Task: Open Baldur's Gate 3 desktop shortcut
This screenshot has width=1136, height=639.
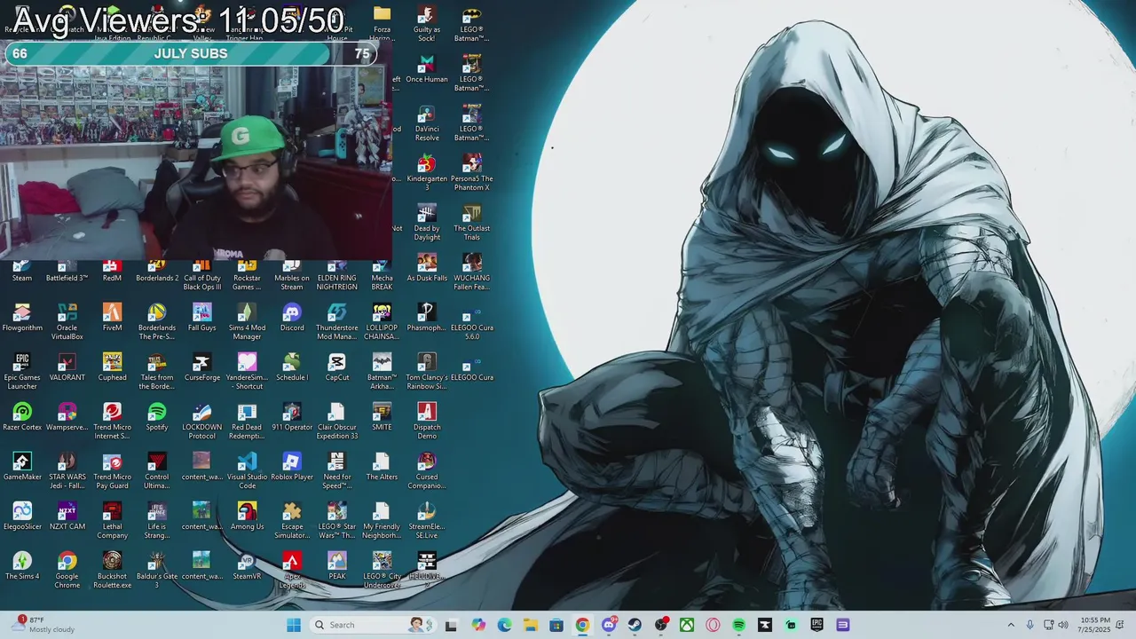Action: click(x=157, y=571)
